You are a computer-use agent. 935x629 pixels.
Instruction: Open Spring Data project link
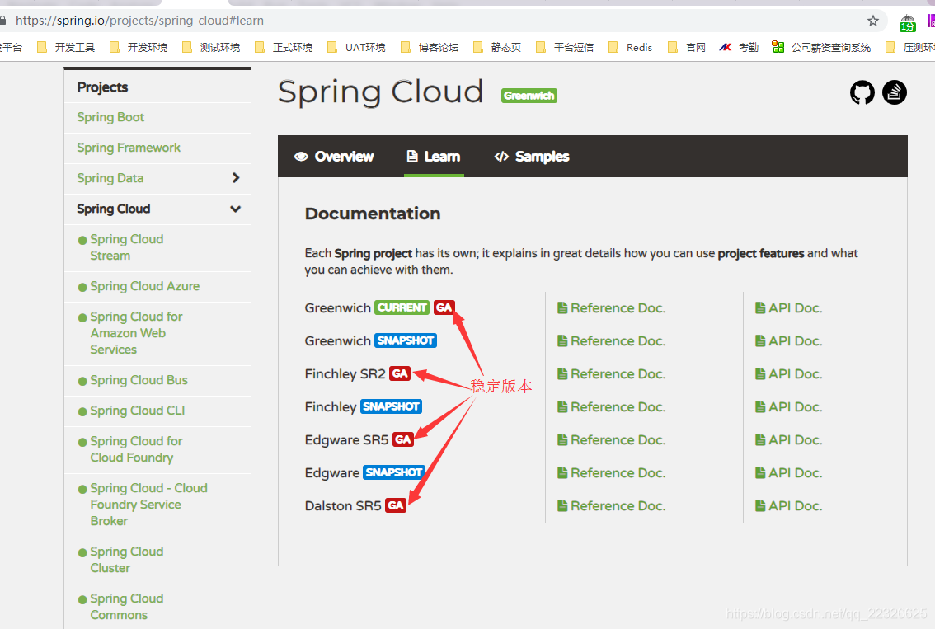point(110,178)
